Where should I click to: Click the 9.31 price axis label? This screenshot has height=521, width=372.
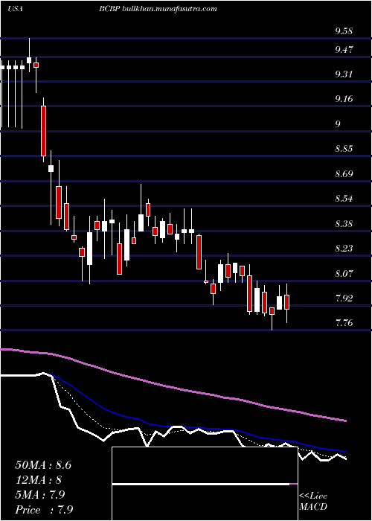click(x=344, y=74)
